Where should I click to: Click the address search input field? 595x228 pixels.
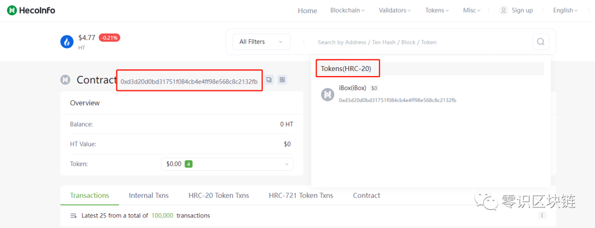pyautogui.click(x=419, y=42)
